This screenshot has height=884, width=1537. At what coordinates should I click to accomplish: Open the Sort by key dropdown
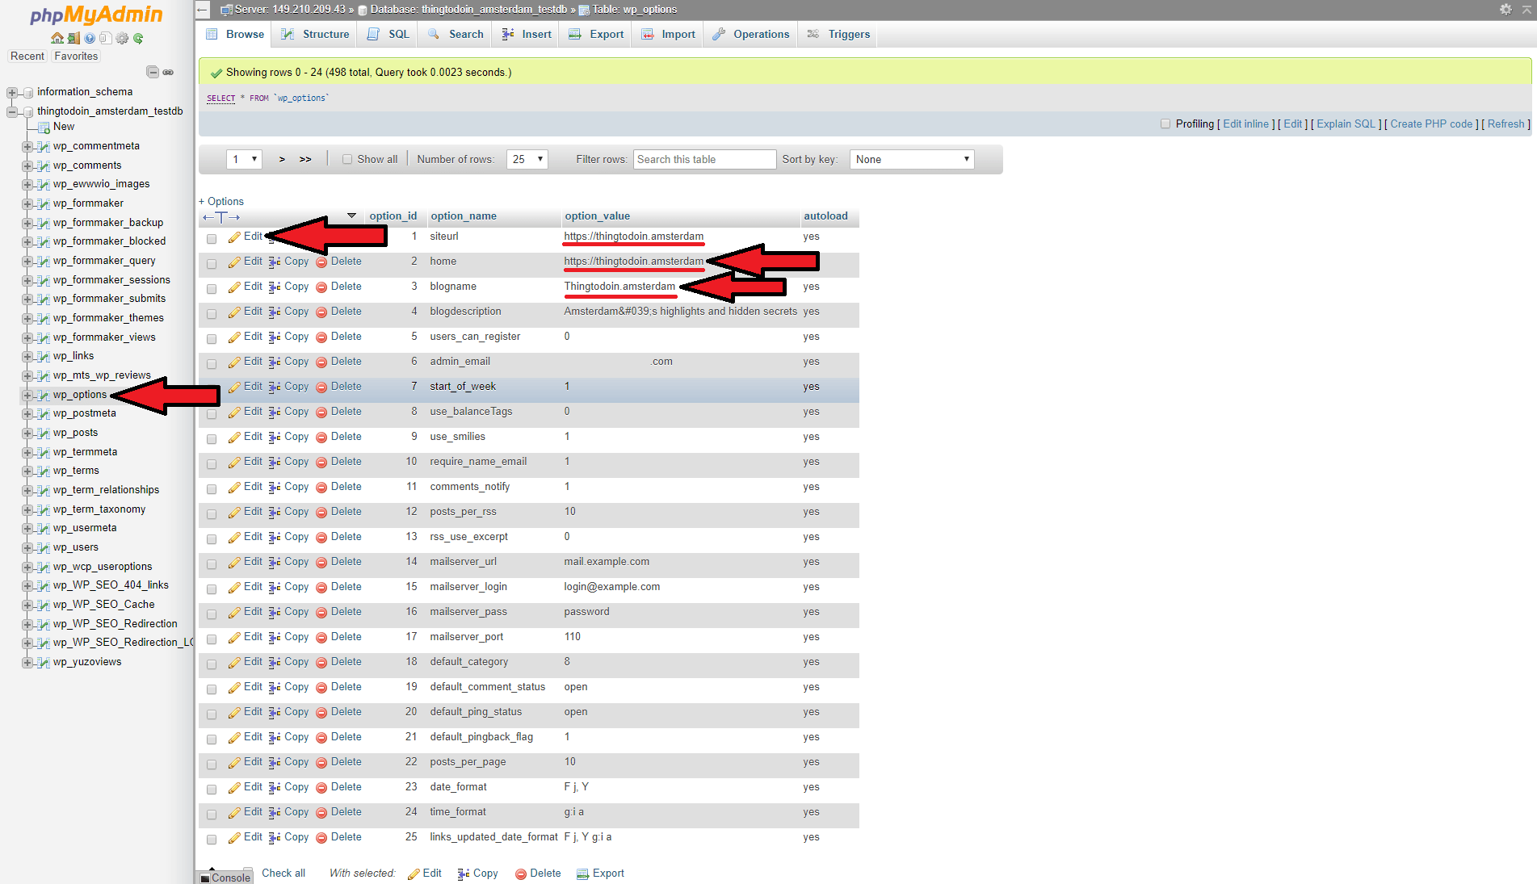[911, 160]
